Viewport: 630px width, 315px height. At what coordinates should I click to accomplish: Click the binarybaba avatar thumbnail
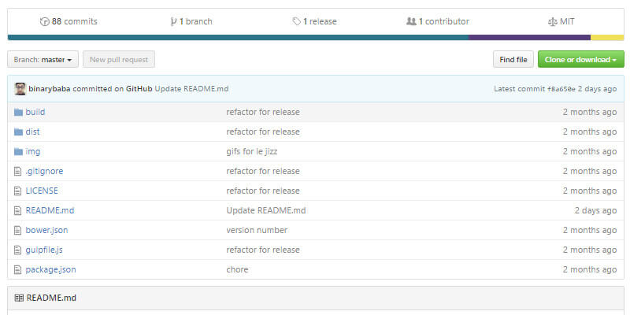[x=20, y=88]
